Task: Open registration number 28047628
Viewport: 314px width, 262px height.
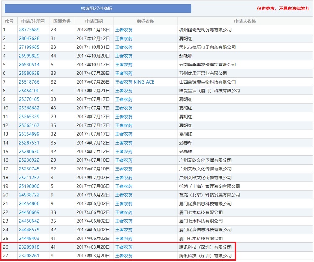Action: pyautogui.click(x=29, y=38)
